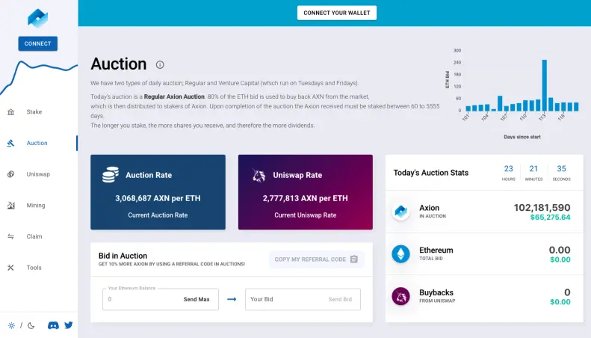Click the Regular Axion Auction bold text

174,96
